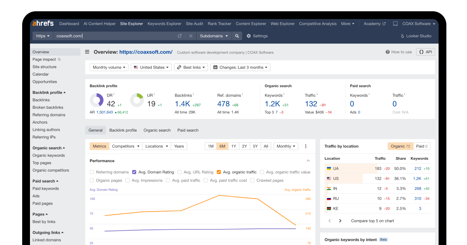Click the organic Keywords info icon
The height and width of the screenshot is (245, 467).
click(284, 94)
